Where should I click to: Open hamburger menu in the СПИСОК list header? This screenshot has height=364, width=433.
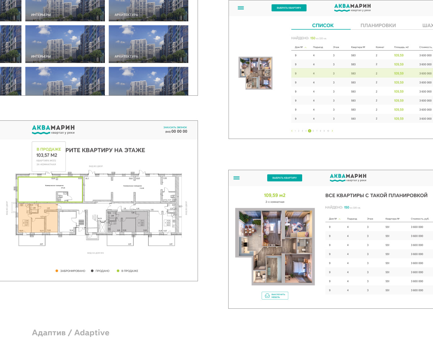coord(241,8)
